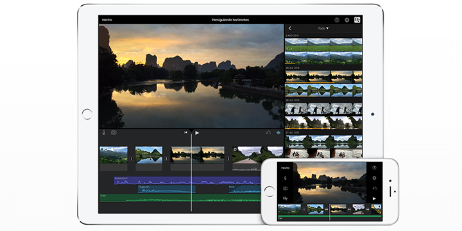Open the Todo filter dropdown

pos(323,28)
